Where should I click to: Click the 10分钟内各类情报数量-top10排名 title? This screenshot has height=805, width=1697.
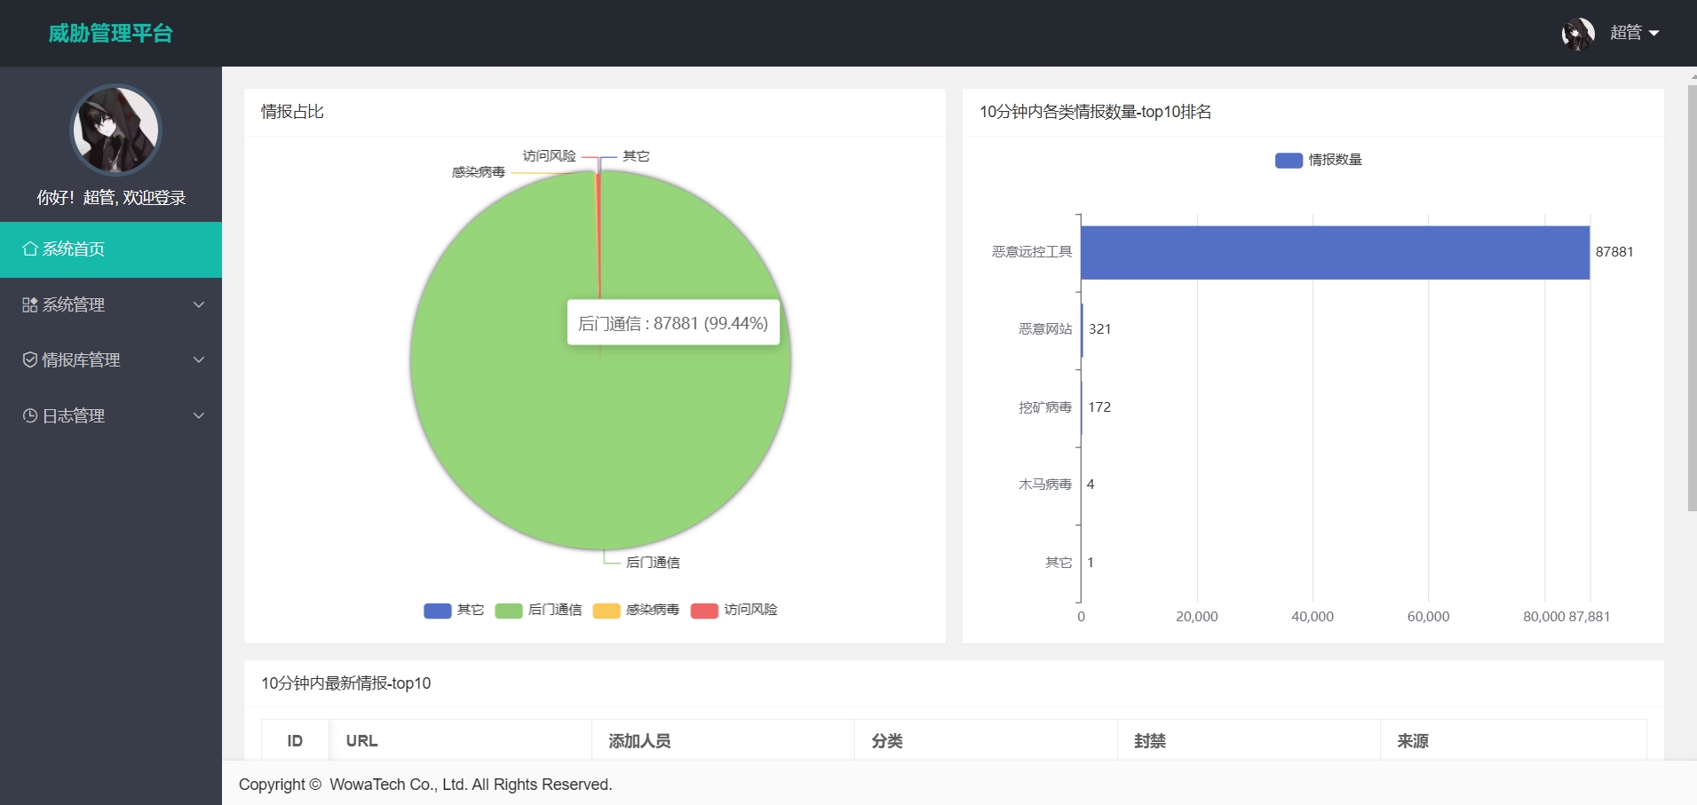1095,112
